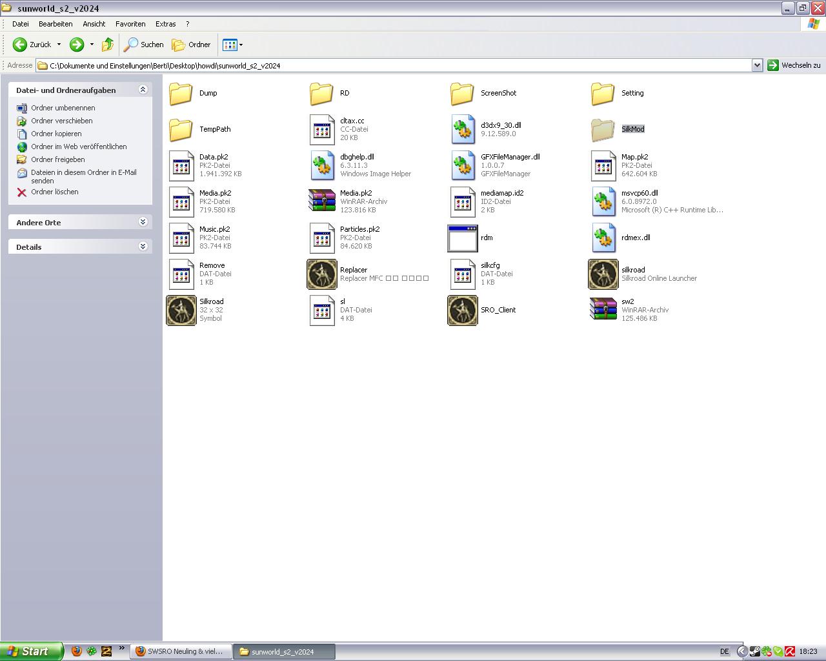
Task: Toggle the Ordner folders pane button
Action: pyautogui.click(x=191, y=45)
